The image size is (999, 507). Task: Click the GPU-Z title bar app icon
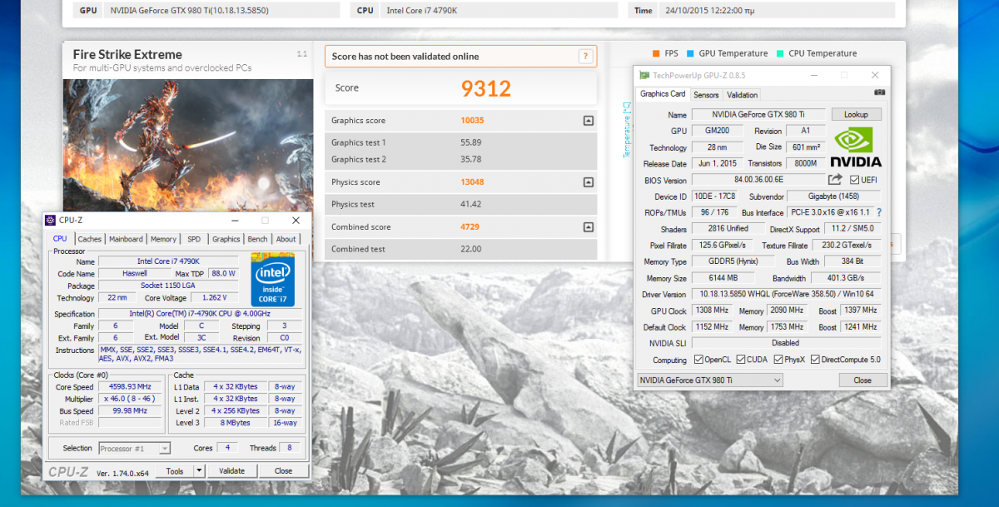coord(645,75)
